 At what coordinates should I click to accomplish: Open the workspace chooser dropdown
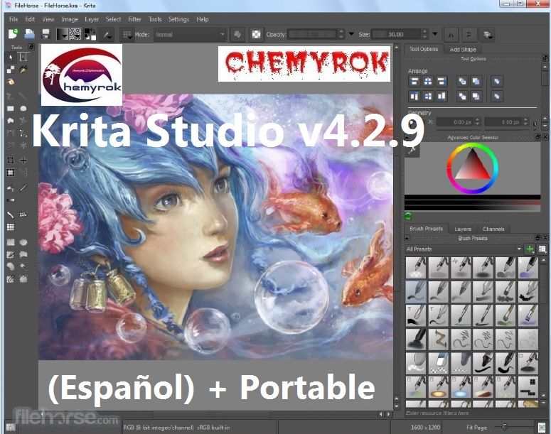[x=487, y=34]
